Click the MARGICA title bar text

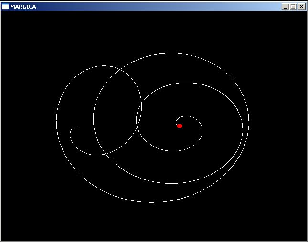pyautogui.click(x=23, y=7)
